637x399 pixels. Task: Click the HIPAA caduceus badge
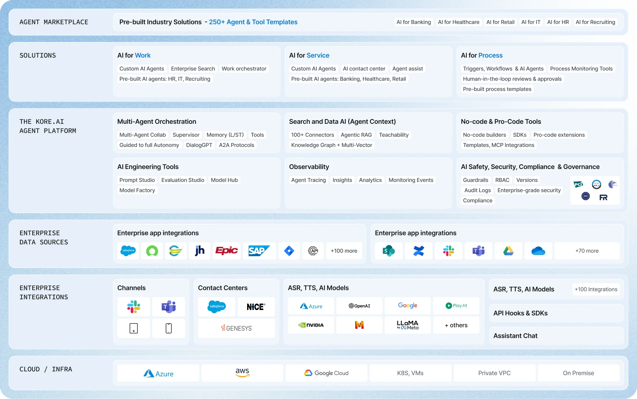pos(613,184)
